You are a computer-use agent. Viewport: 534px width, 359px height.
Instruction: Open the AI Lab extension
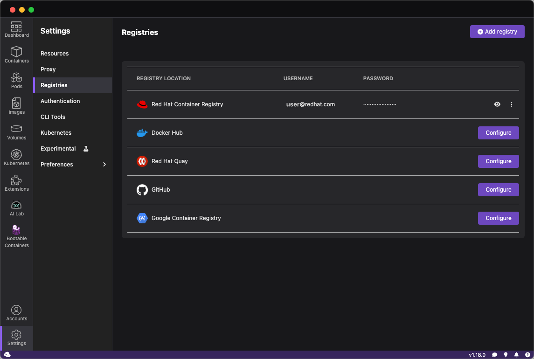point(16,208)
